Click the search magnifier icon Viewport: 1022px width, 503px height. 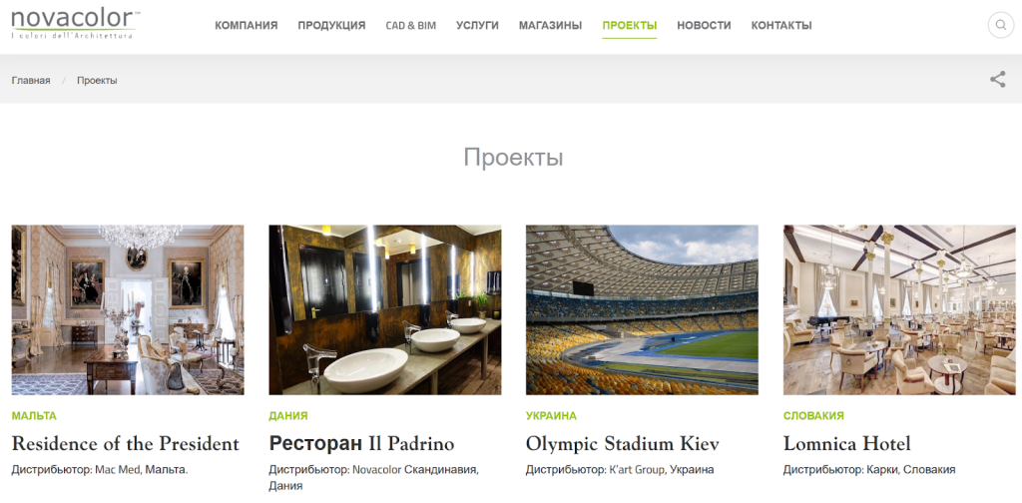pyautogui.click(x=1000, y=25)
